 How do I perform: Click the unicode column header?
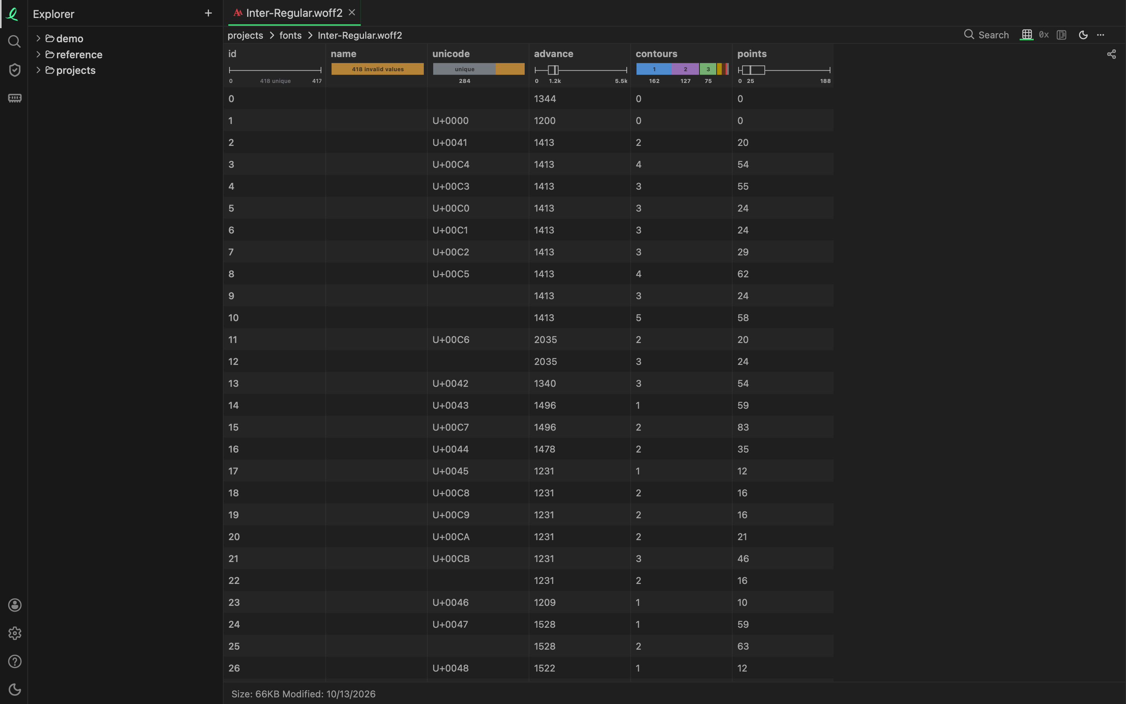451,54
